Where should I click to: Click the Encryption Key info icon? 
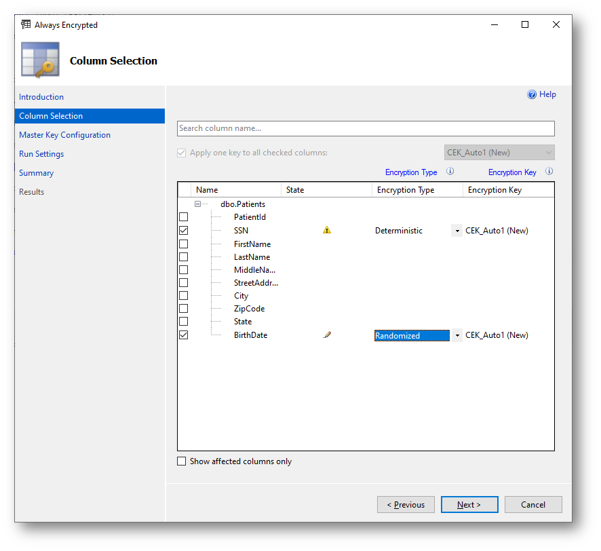point(549,172)
